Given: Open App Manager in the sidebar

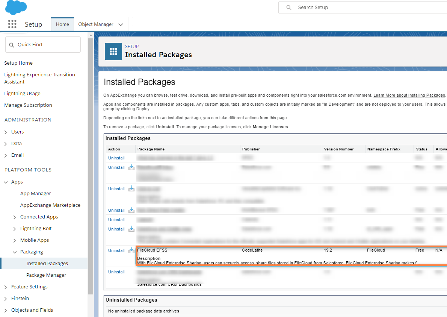Looking at the screenshot, I should click(35, 194).
